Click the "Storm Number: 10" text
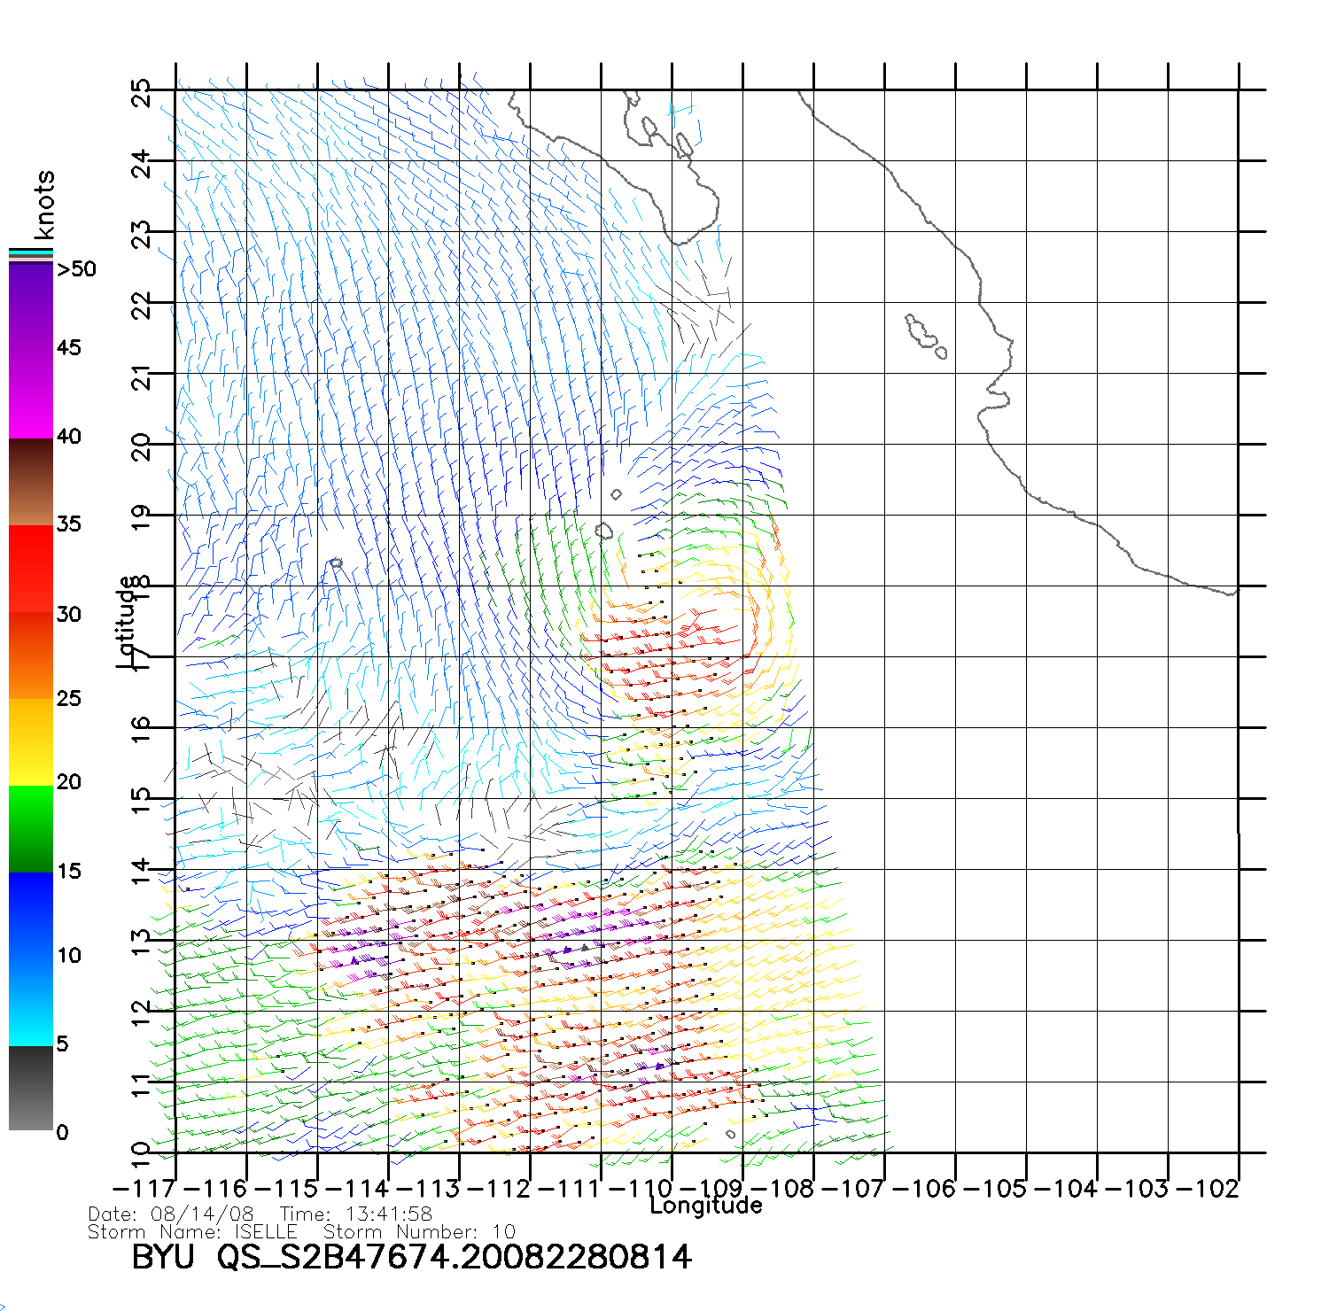The image size is (1329, 1311). point(418,1232)
